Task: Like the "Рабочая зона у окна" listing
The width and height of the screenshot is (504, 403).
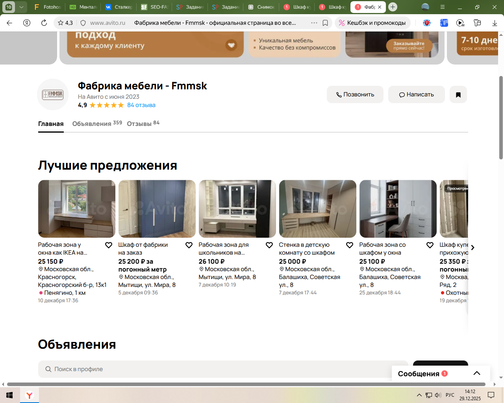Action: point(109,245)
